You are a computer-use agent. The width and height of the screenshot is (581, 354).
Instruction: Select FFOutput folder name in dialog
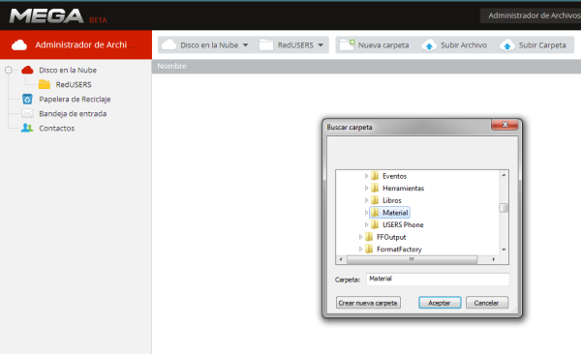[391, 237]
